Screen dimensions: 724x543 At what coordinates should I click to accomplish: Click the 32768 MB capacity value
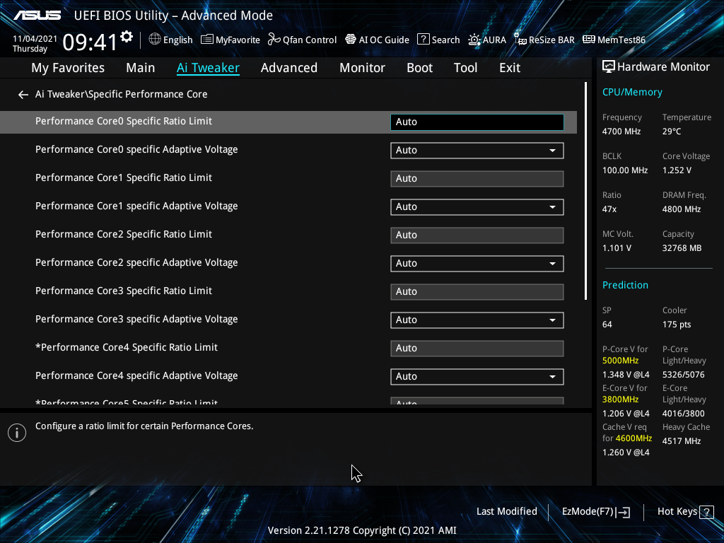click(x=682, y=248)
